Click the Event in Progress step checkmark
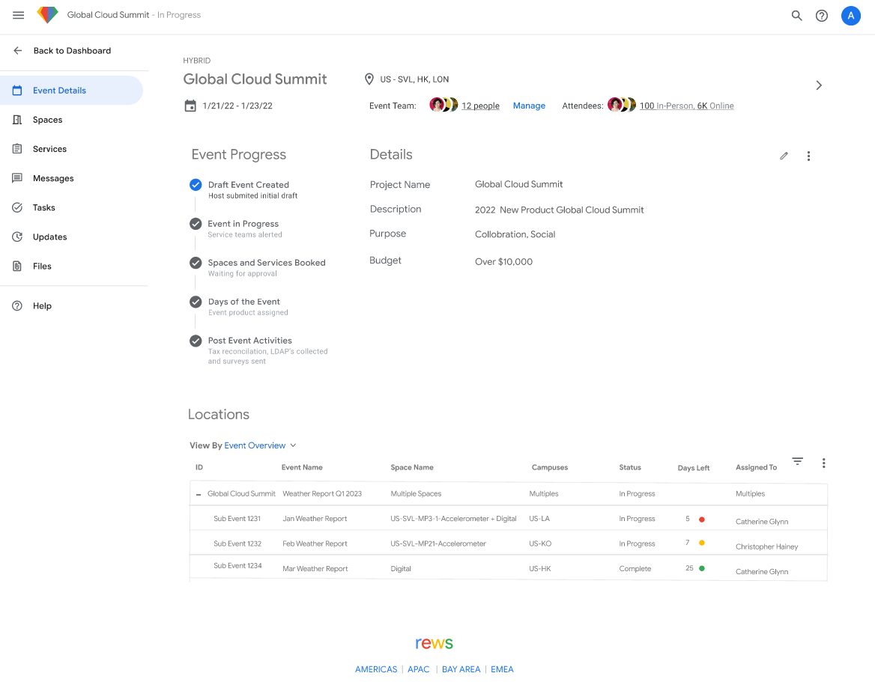The image size is (875, 682). 196,224
